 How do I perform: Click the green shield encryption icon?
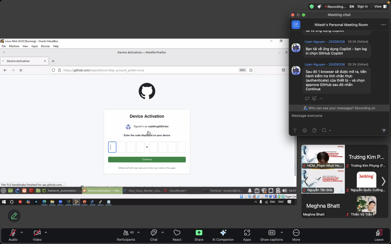312,6
